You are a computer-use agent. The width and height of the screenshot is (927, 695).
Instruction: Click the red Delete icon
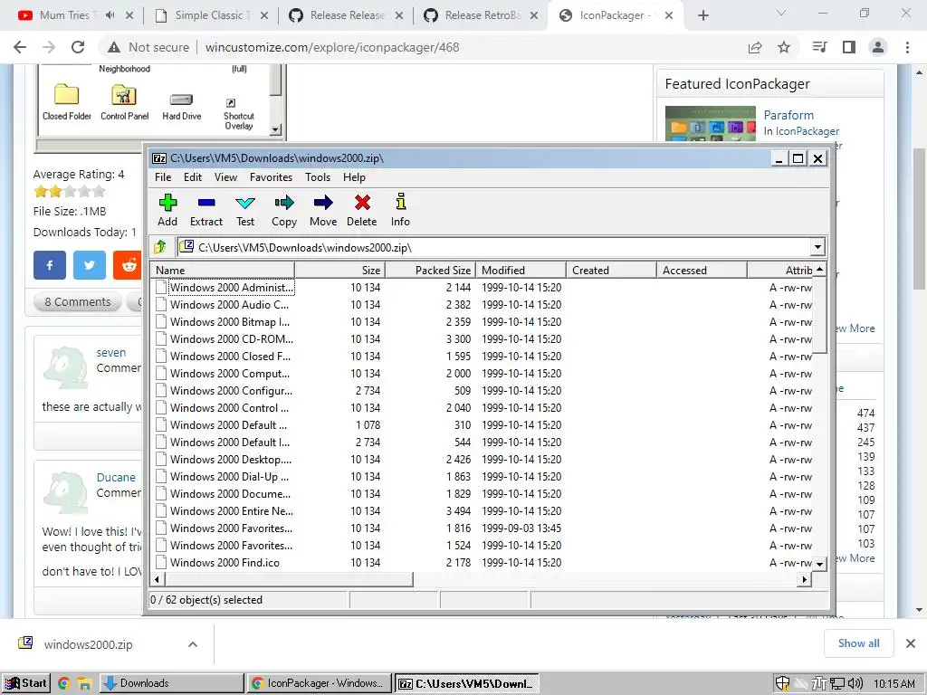pos(362,204)
